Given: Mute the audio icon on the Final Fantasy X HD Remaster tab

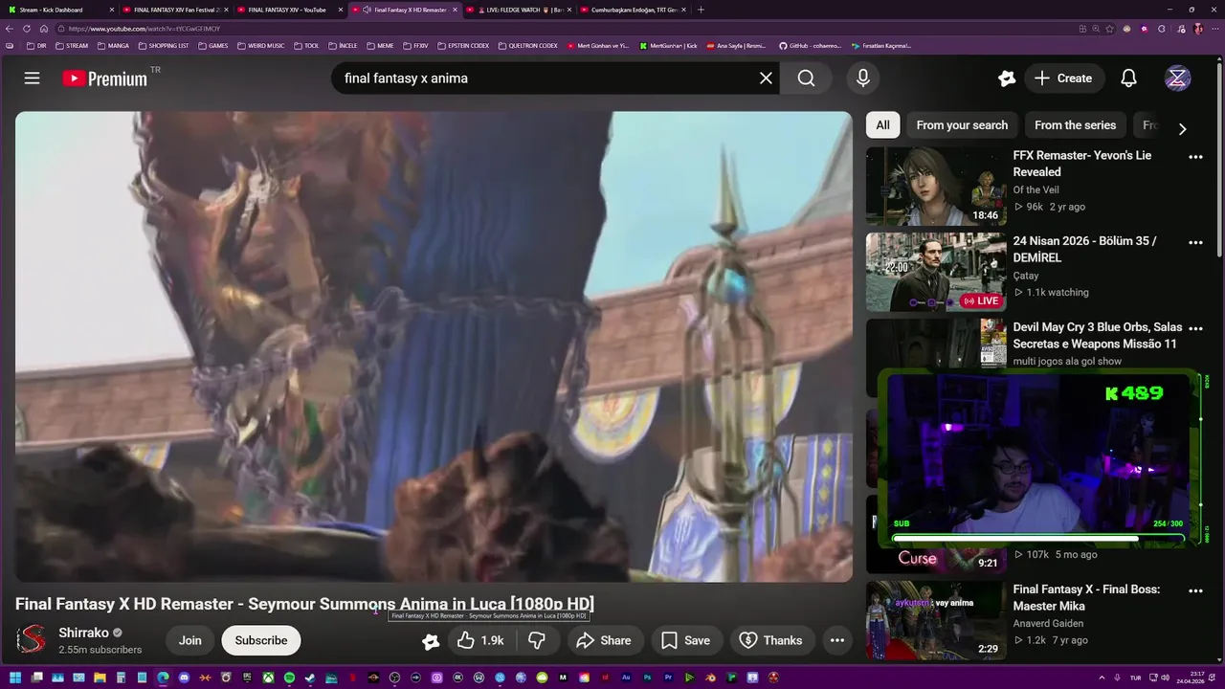Looking at the screenshot, I should point(367,10).
